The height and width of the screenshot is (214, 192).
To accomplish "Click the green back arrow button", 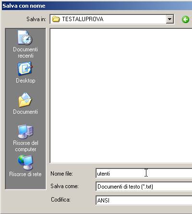I will point(186,20).
